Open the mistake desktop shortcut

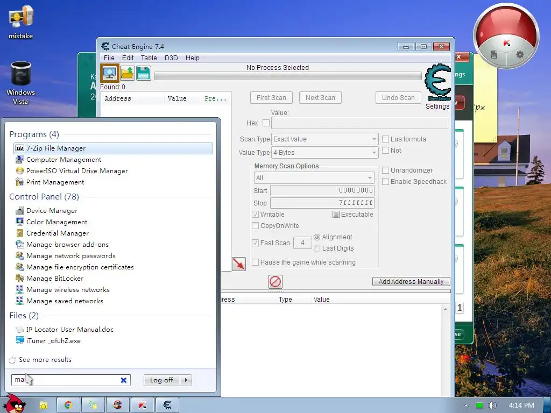point(20,23)
